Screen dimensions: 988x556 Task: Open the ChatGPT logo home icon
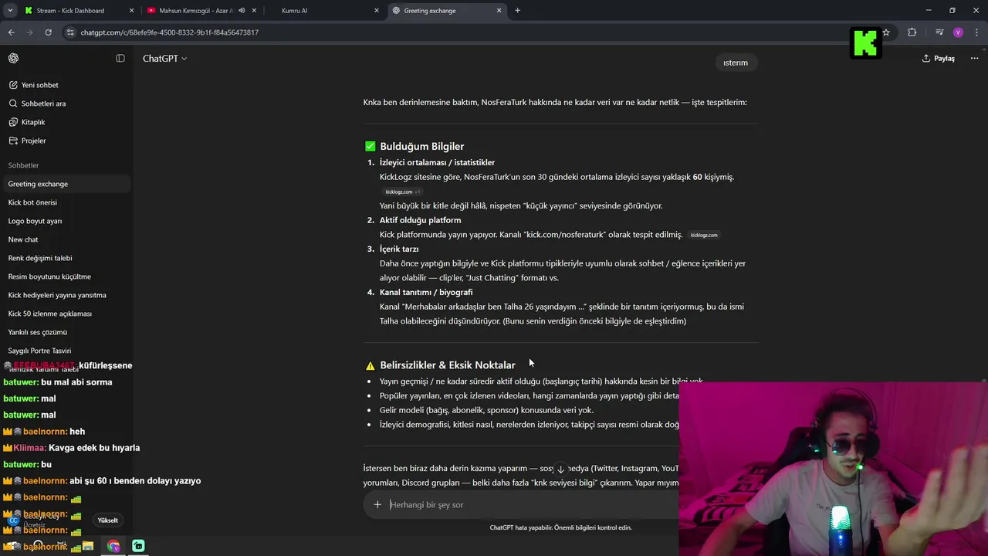(13, 59)
